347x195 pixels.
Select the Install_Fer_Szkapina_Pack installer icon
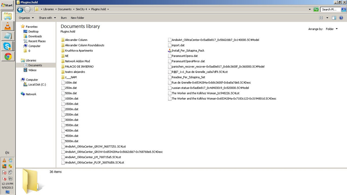170,51
